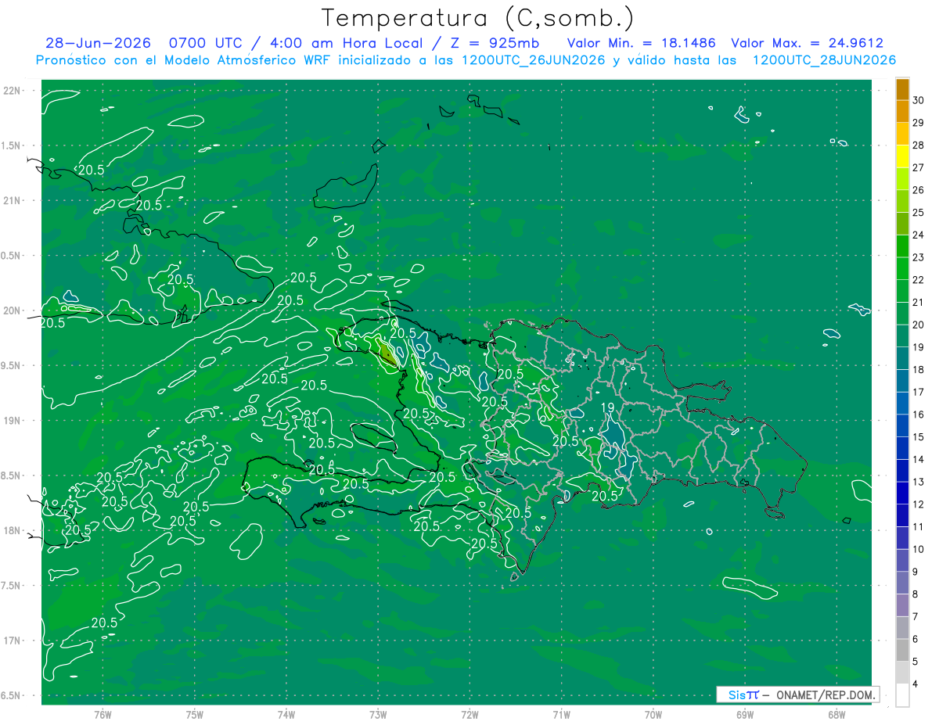Click the purple colour bar segment between 7 and 8
Screen dimensions: 939x725
tap(902, 606)
